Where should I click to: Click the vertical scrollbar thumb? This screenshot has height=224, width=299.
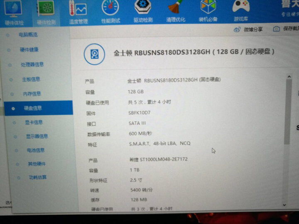pos(288,112)
